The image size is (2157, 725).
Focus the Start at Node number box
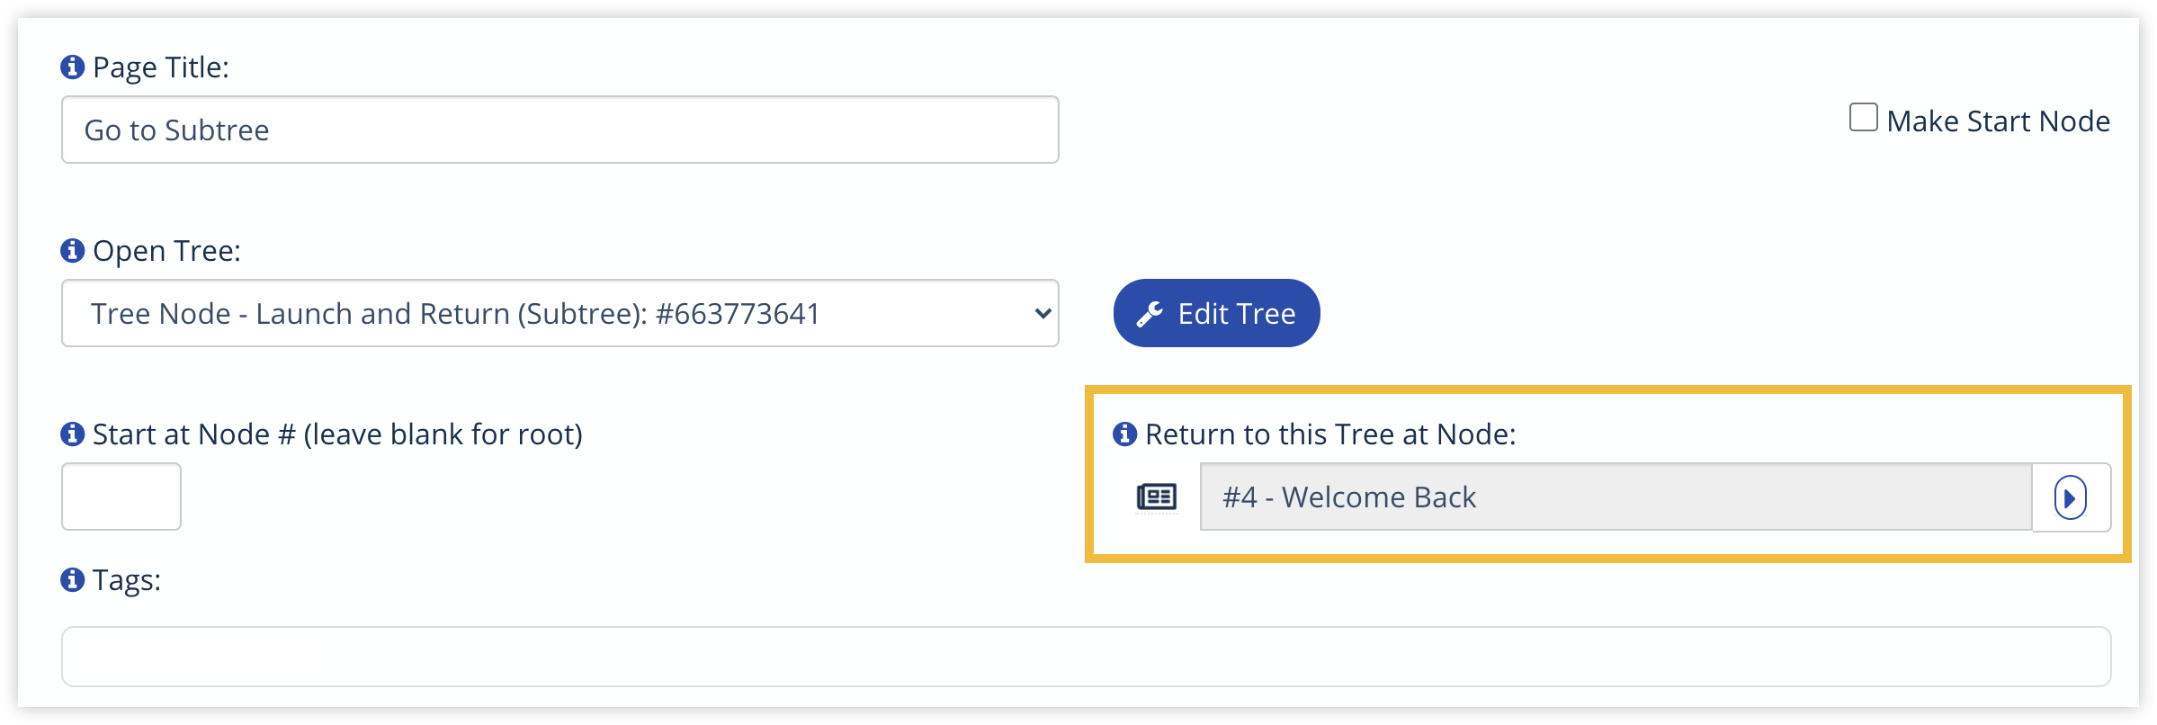click(121, 496)
